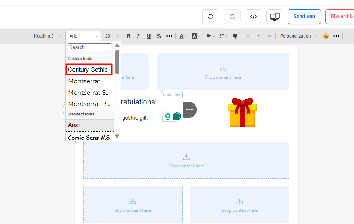The height and width of the screenshot is (224, 354).
Task: Click the Discard button
Action: pyautogui.click(x=340, y=17)
